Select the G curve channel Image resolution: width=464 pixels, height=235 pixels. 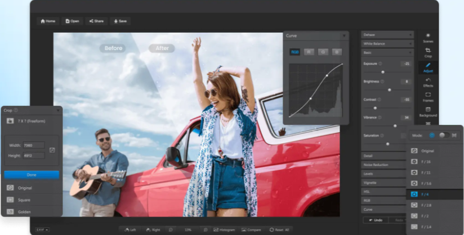point(323,52)
